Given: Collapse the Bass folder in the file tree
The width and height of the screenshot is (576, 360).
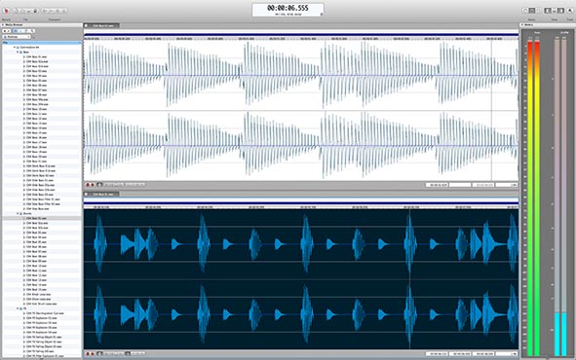Looking at the screenshot, I should pyautogui.click(x=18, y=53).
